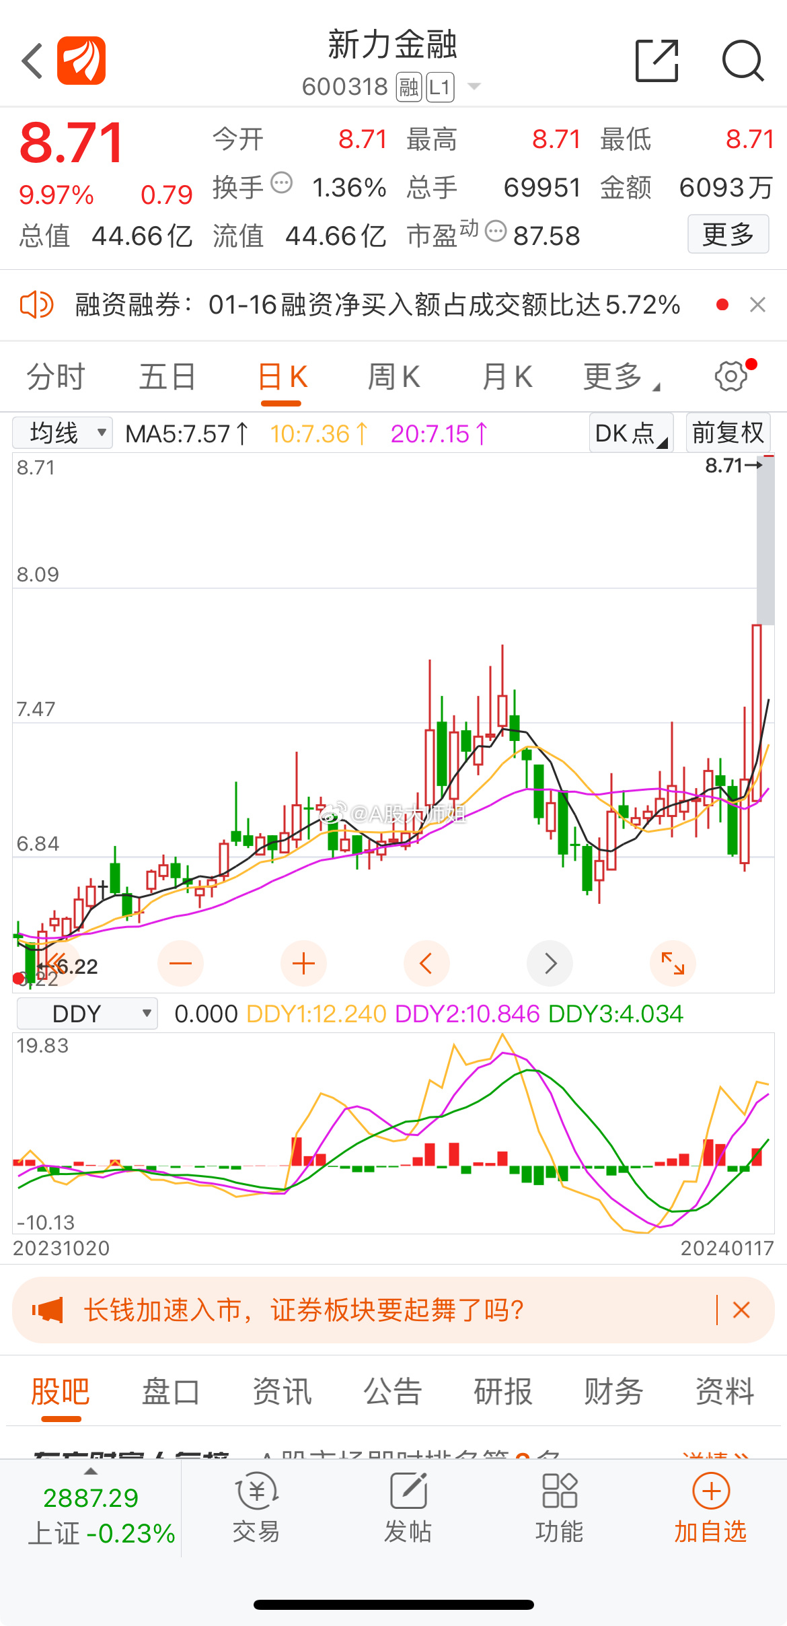Screen dimensions: 787x1626
Task: Switch to the 盘口 tab
Action: [x=171, y=1391]
